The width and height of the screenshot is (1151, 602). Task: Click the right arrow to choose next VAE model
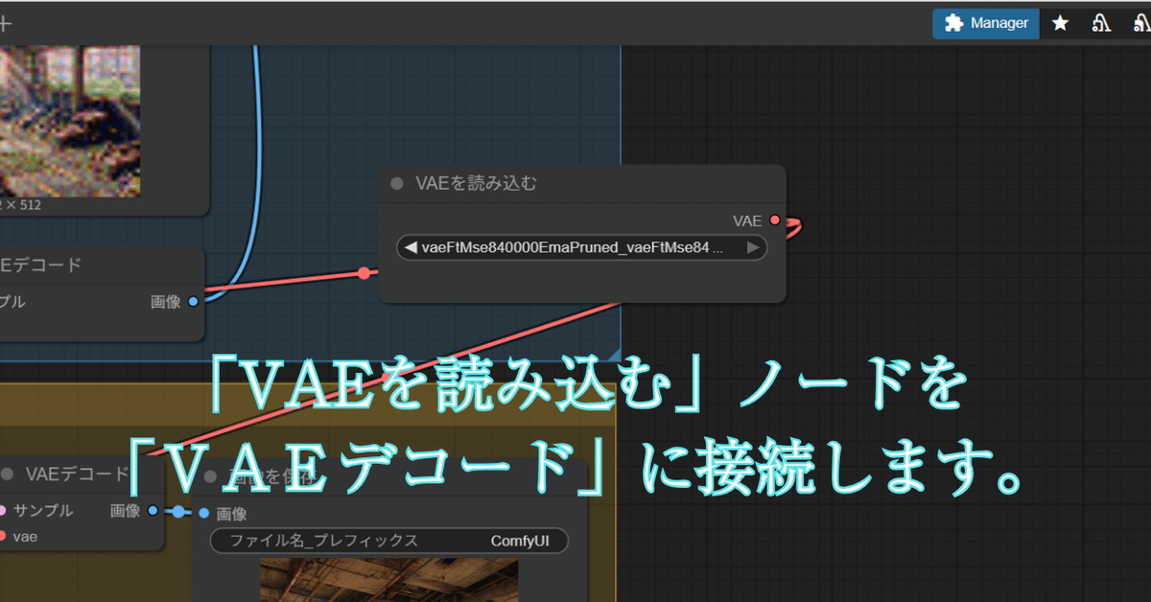753,247
